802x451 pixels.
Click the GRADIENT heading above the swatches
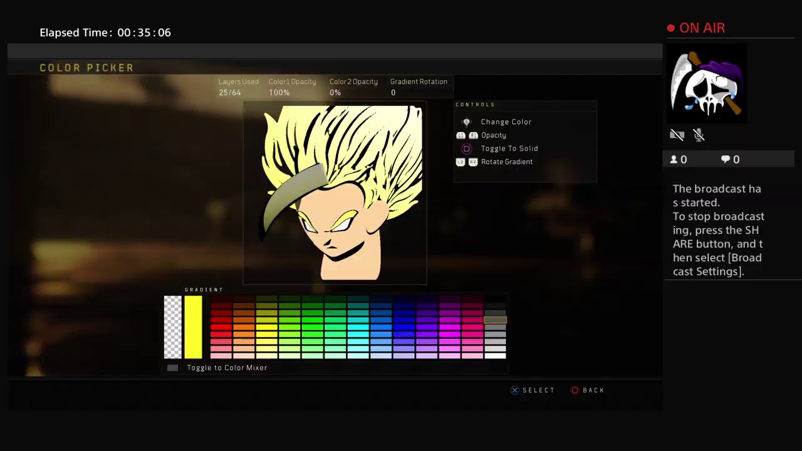coord(204,290)
